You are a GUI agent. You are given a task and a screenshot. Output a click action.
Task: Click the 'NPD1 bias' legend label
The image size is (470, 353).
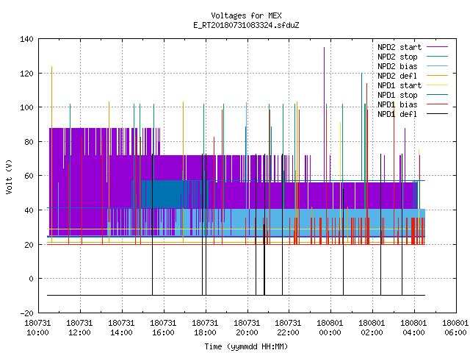point(397,104)
